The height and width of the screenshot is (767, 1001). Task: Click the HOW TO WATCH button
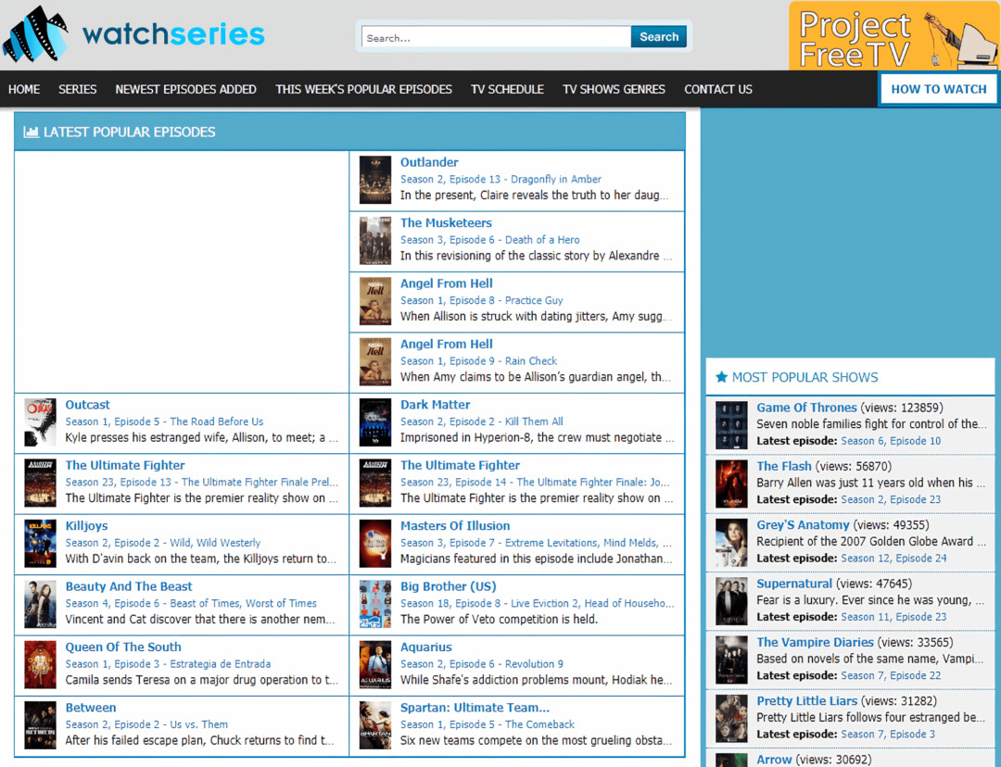pyautogui.click(x=938, y=89)
